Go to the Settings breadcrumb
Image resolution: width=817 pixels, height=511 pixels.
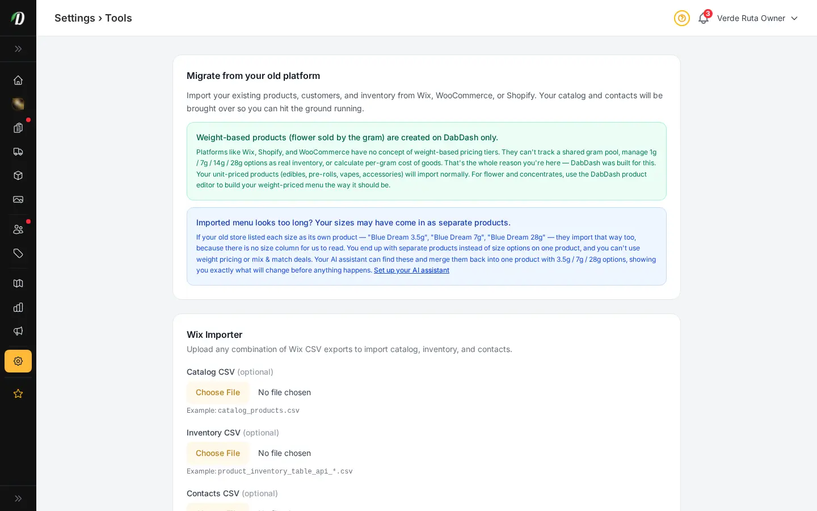coord(75,18)
